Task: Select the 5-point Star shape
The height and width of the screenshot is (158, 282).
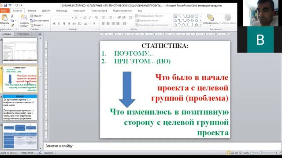Action: click(197, 25)
